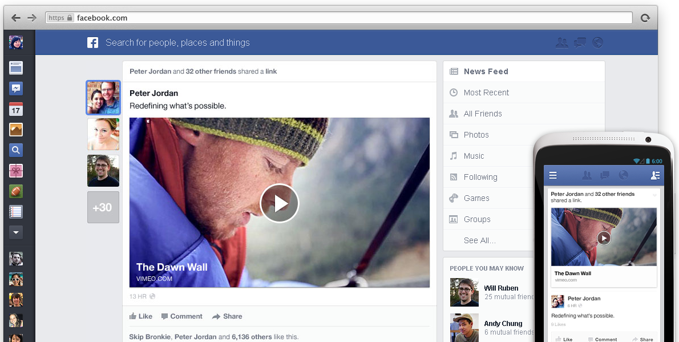679x342 pixels.
Task: Like Peter Jordan's post
Action: click(x=141, y=316)
